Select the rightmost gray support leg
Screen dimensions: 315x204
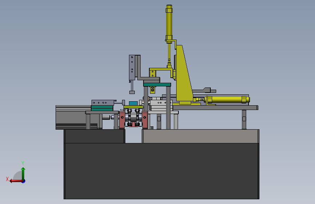pos(244,119)
